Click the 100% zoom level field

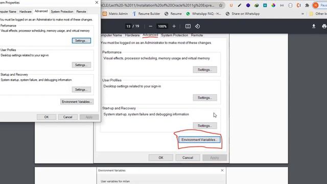162,26
